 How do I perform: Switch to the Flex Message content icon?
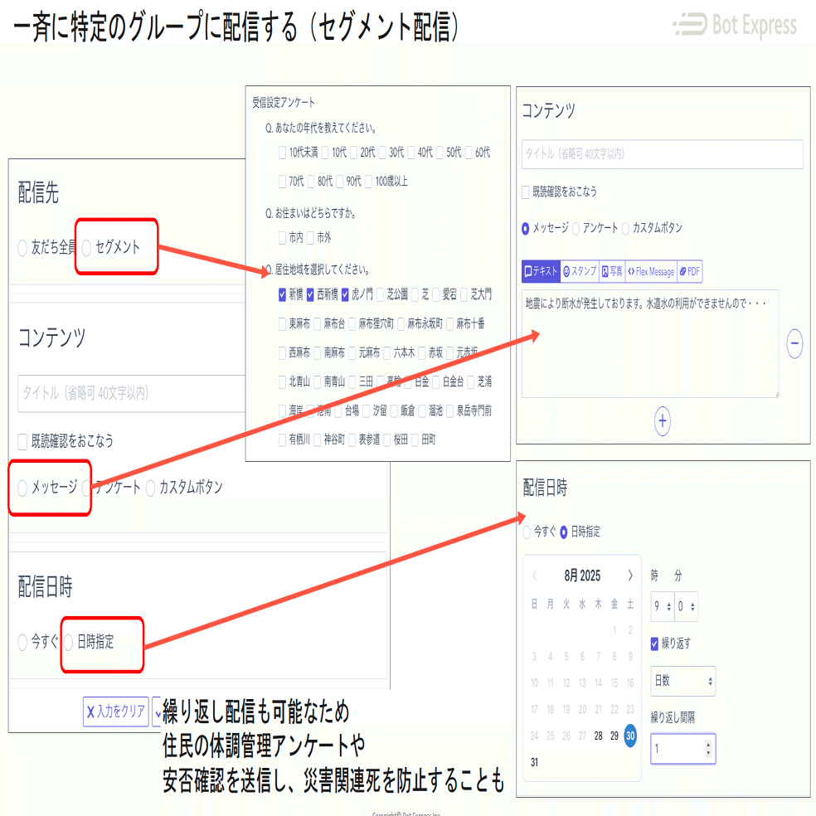coord(651,271)
